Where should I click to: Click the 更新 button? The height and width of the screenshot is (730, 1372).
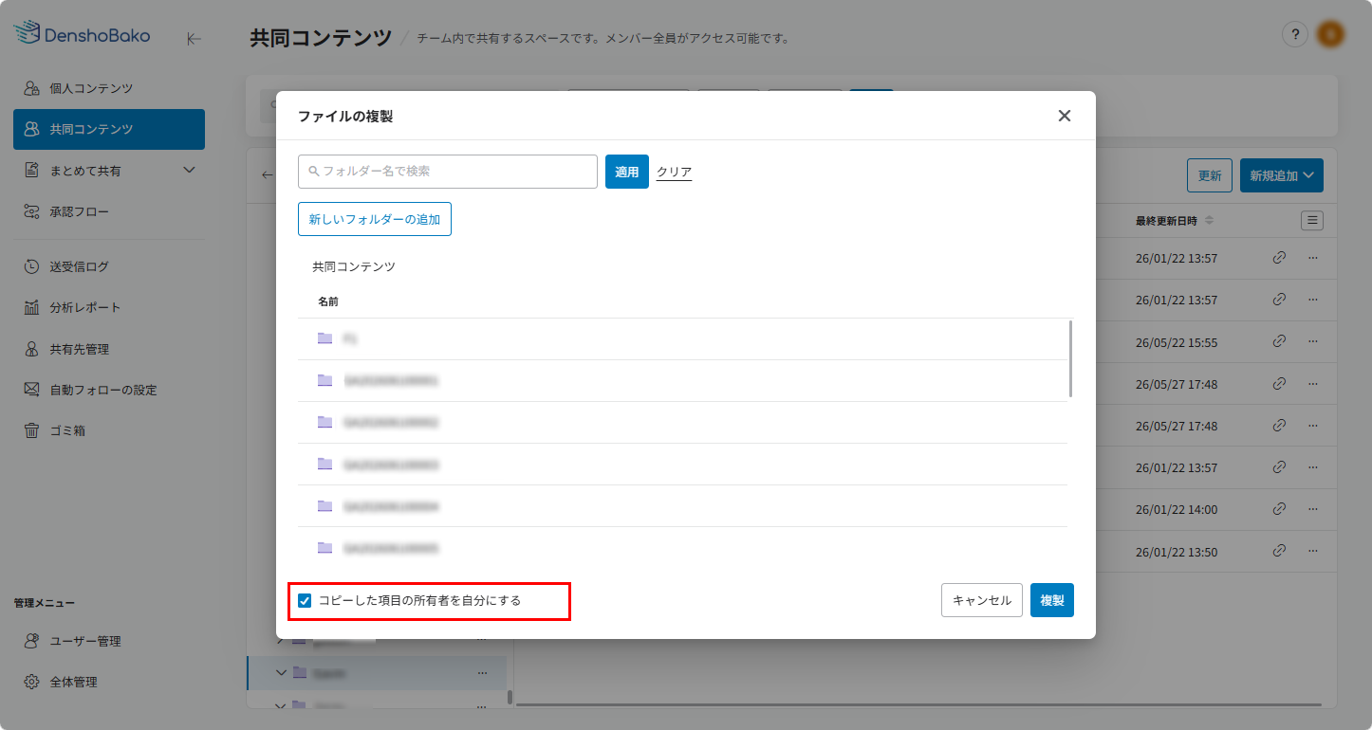tap(1210, 175)
